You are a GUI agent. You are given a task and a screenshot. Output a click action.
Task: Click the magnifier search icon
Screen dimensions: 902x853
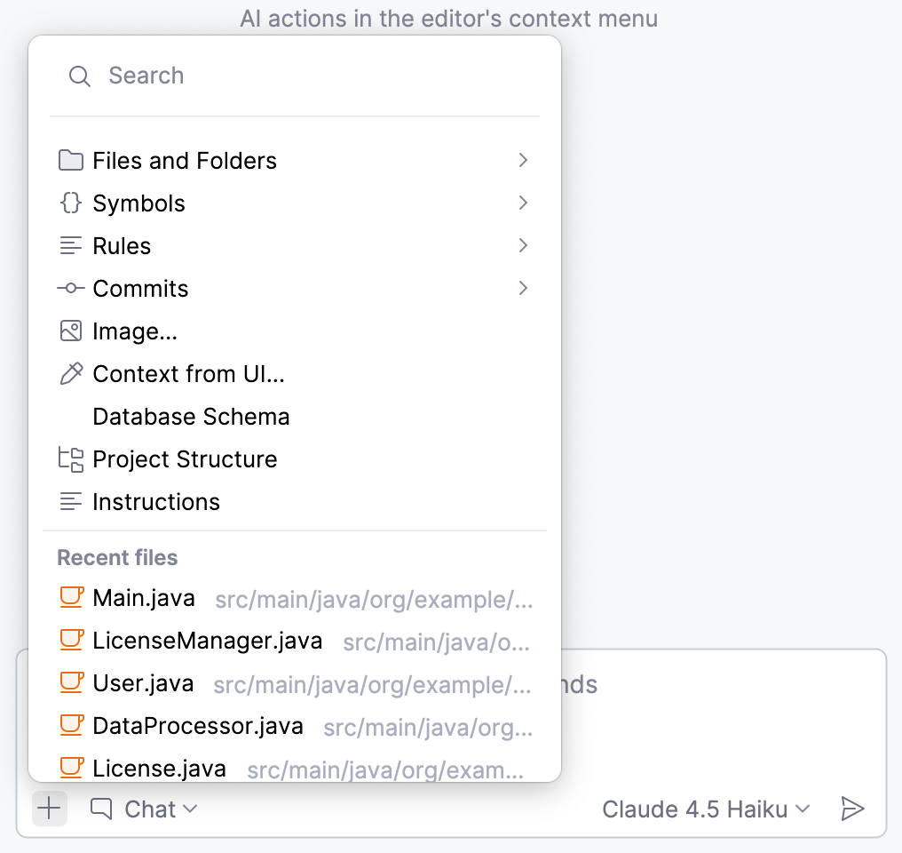tap(80, 76)
